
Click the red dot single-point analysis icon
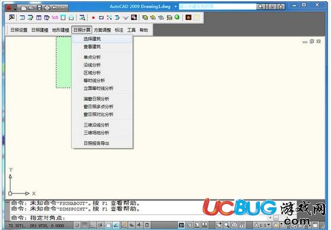93,18
